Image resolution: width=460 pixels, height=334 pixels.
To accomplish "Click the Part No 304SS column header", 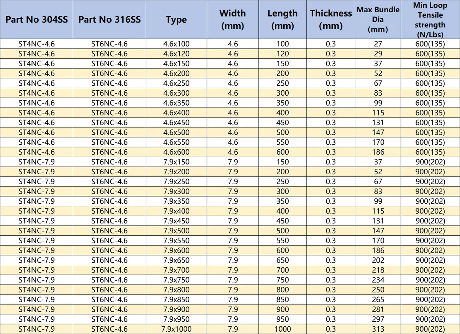I will click(x=36, y=19).
